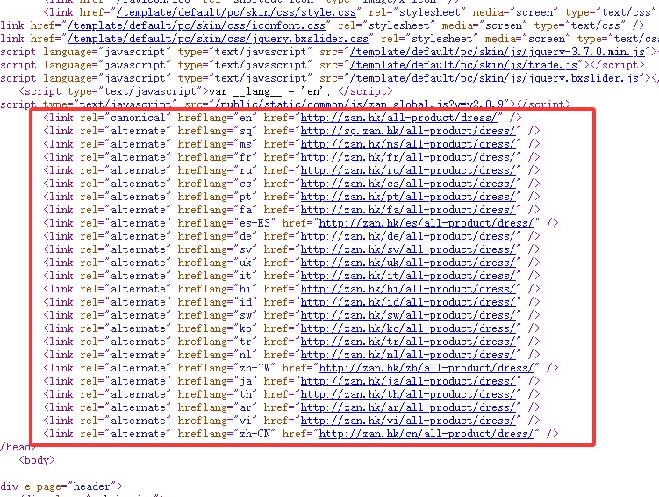
Task: Follow the zan.hk/fr/ alternate URL
Action: click(408, 157)
